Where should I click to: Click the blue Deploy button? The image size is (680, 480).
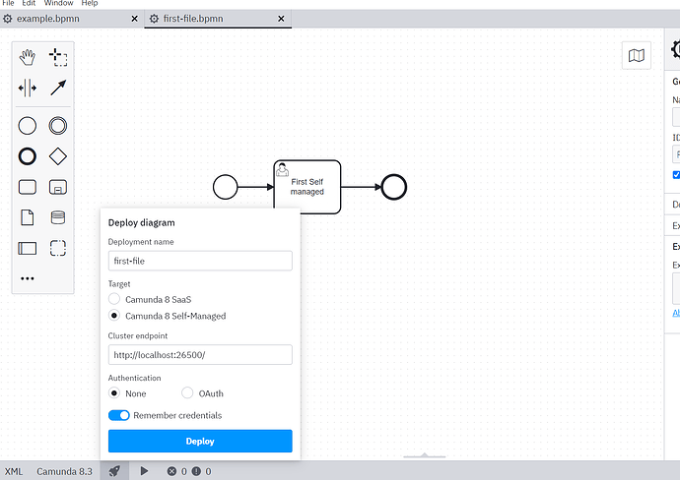click(x=200, y=441)
